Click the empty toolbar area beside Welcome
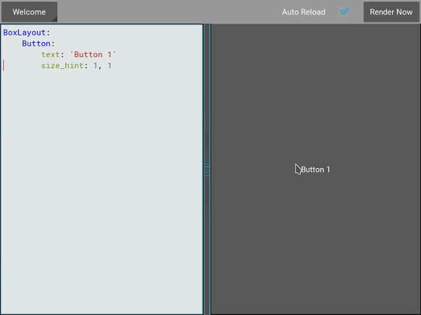 (x=164, y=12)
